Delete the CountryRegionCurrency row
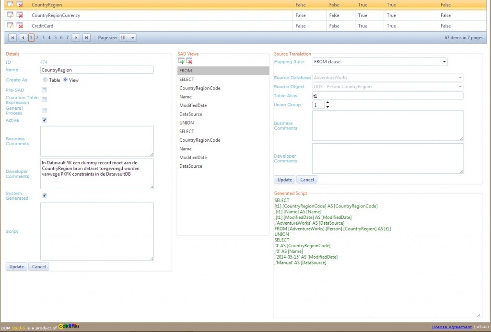 tap(20, 15)
